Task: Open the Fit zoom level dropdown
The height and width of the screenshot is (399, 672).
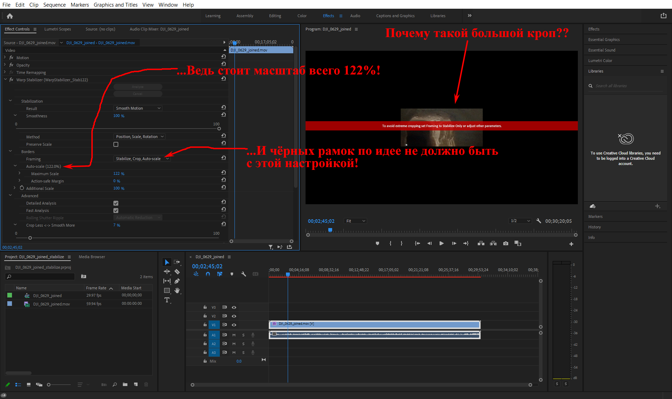Action: click(x=355, y=221)
